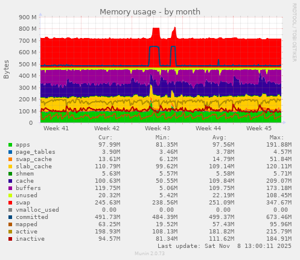Click the olive active legend swatch
This screenshot has width=300, height=260.
(10, 232)
